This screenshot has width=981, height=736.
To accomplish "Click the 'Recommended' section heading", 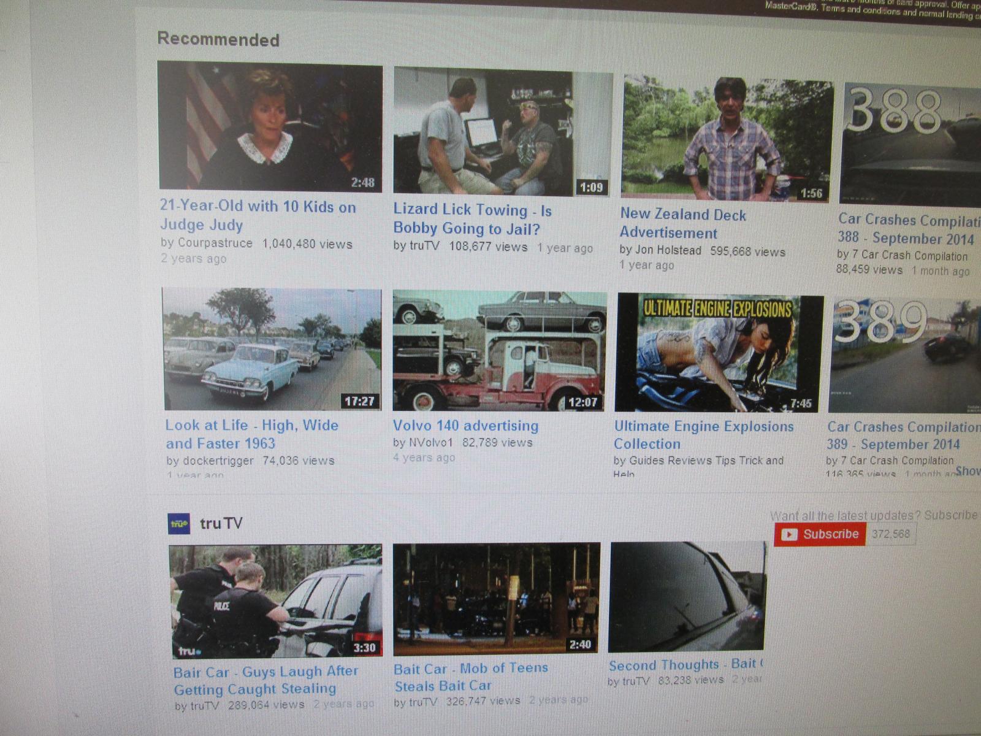I will 218,39.
